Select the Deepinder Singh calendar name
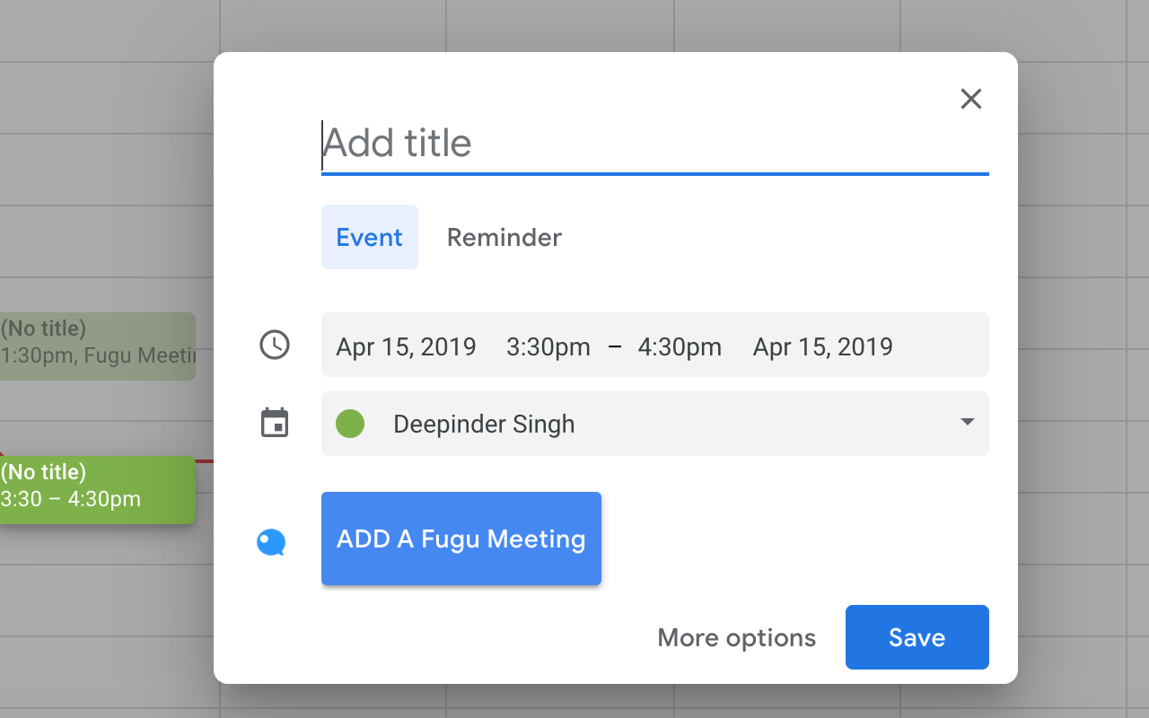The image size is (1149, 718). pyautogui.click(x=484, y=423)
